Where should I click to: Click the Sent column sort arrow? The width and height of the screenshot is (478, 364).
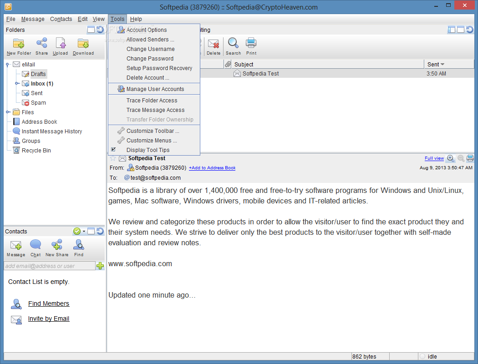click(x=442, y=64)
